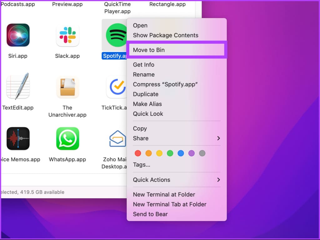Click the Voice Memos.app label

[20, 159]
